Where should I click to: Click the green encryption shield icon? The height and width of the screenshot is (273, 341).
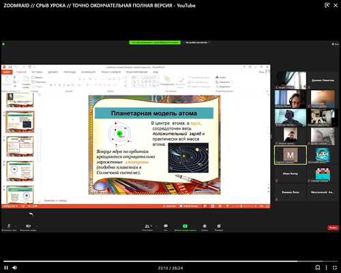point(3,44)
